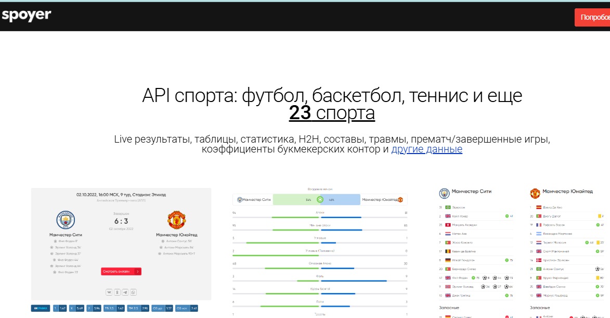Click the match date line '02.10.2022, 16:00 МСК'
This screenshot has width=610, height=318.
click(121, 195)
